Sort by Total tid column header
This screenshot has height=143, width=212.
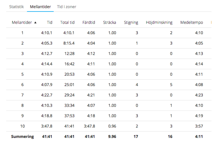[67, 22]
